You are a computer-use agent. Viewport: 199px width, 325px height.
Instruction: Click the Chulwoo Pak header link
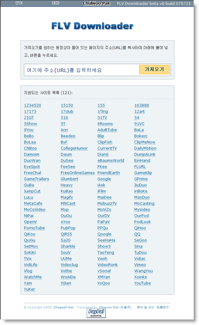[x=97, y=3]
